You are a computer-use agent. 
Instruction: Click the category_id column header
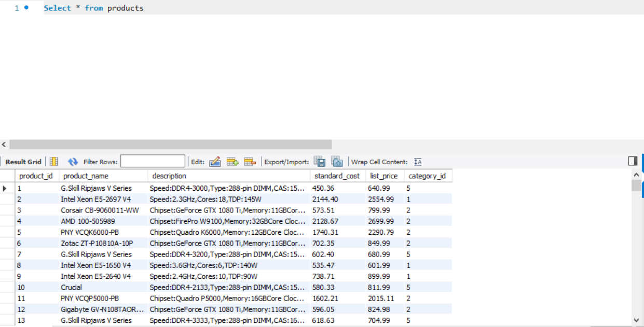428,176
